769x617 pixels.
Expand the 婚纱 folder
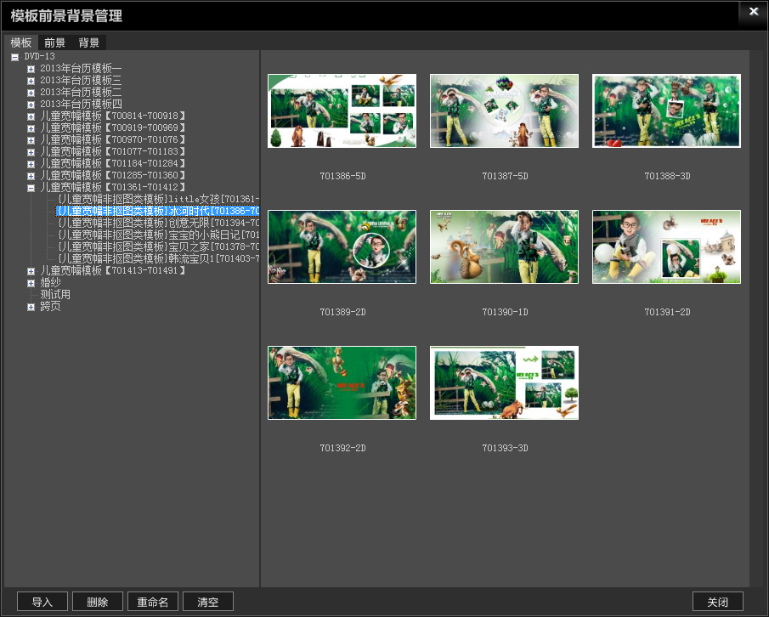[31, 283]
